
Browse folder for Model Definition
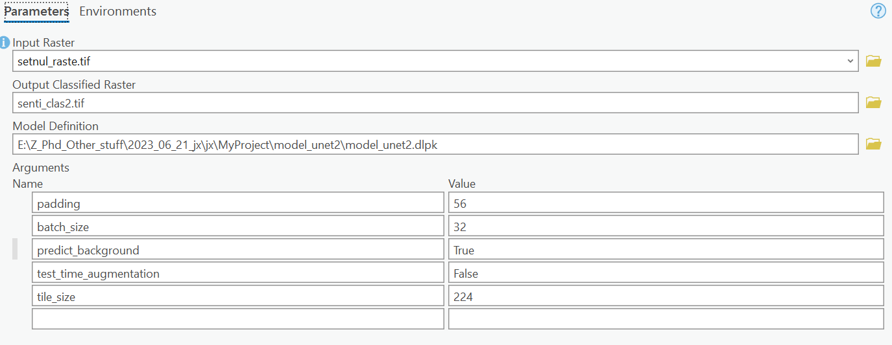click(x=874, y=144)
